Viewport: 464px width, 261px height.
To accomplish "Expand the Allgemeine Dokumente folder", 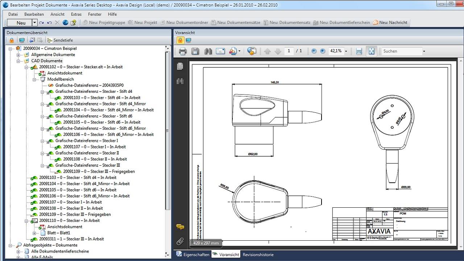I will [18, 55].
